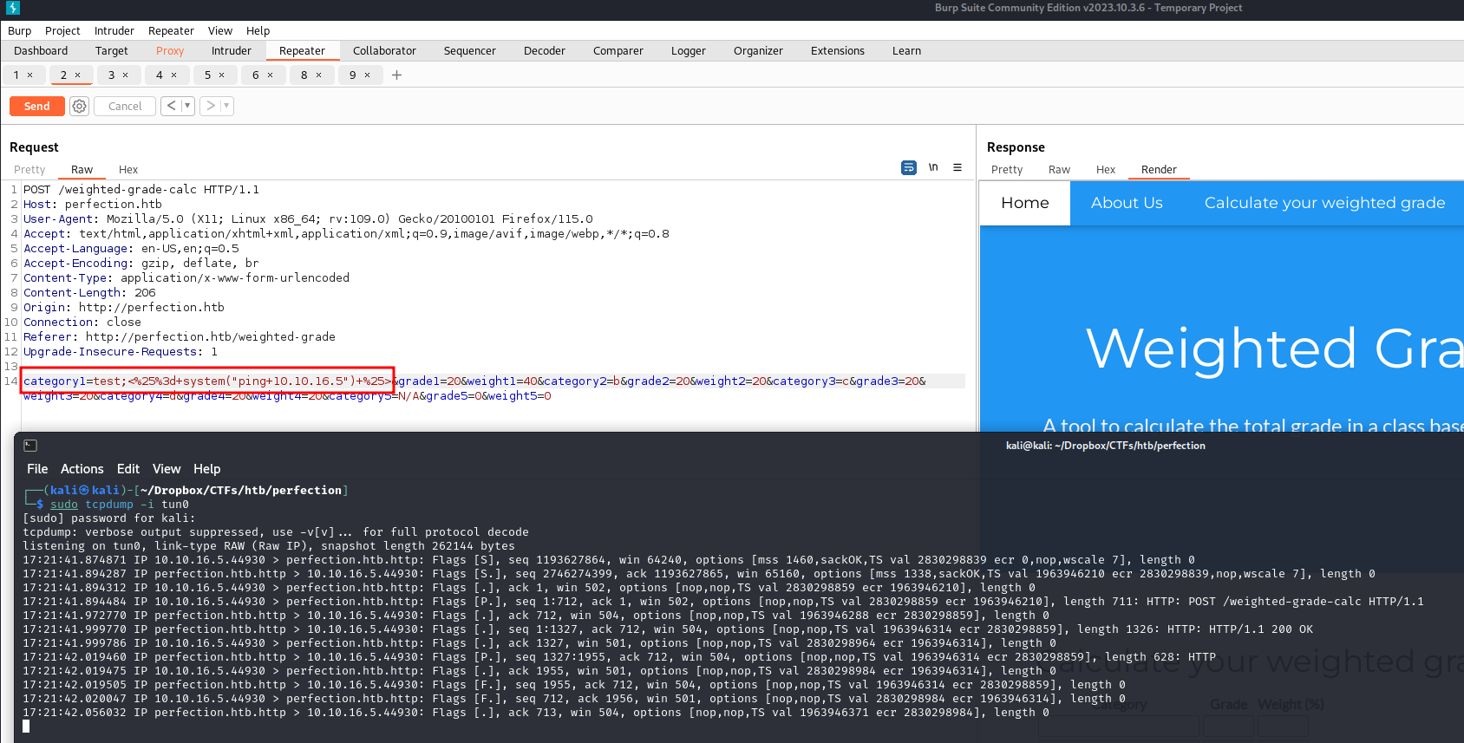Image resolution: width=1464 pixels, height=743 pixels.
Task: Click the Content-Length header line
Action: point(89,293)
